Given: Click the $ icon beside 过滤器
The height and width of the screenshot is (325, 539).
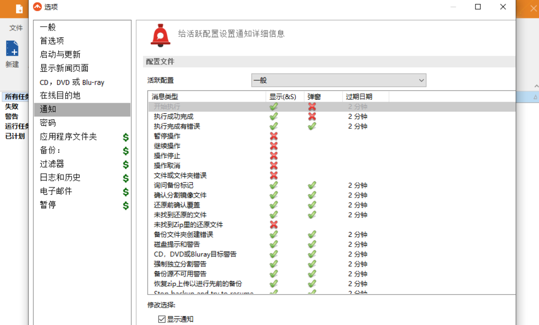Looking at the screenshot, I should pyautogui.click(x=125, y=164).
